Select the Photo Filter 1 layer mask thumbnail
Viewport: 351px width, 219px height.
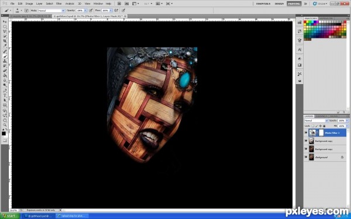pos(321,133)
